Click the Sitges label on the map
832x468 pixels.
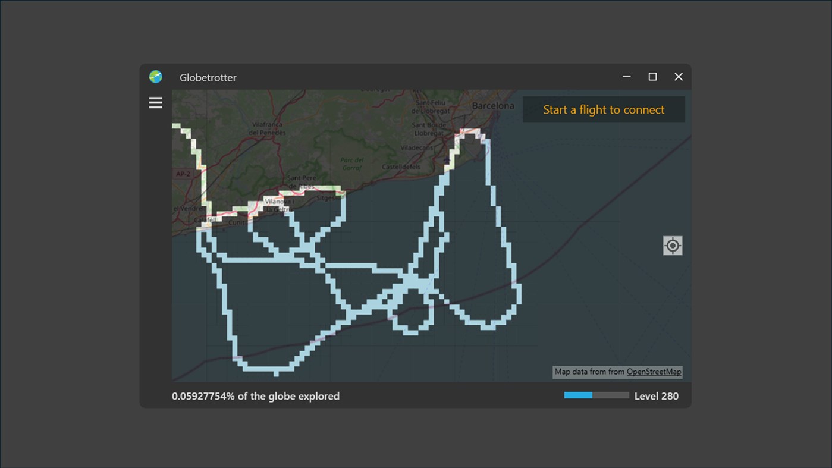tap(325, 198)
